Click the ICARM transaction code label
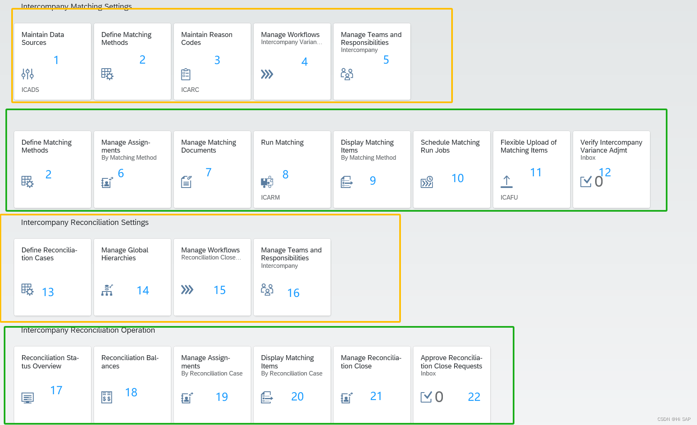The width and height of the screenshot is (697, 425). tap(270, 198)
